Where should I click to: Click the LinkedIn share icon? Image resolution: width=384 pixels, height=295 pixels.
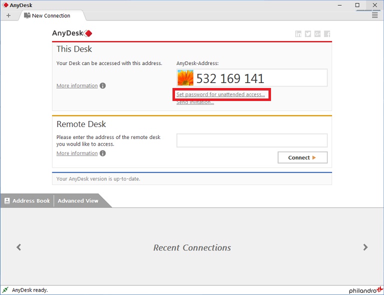298,34
